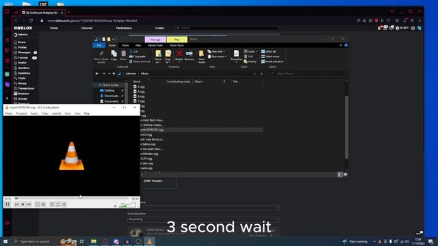Click the Windows Start button
Image resolution: width=438 pixels, height=246 pixels.
point(5,241)
